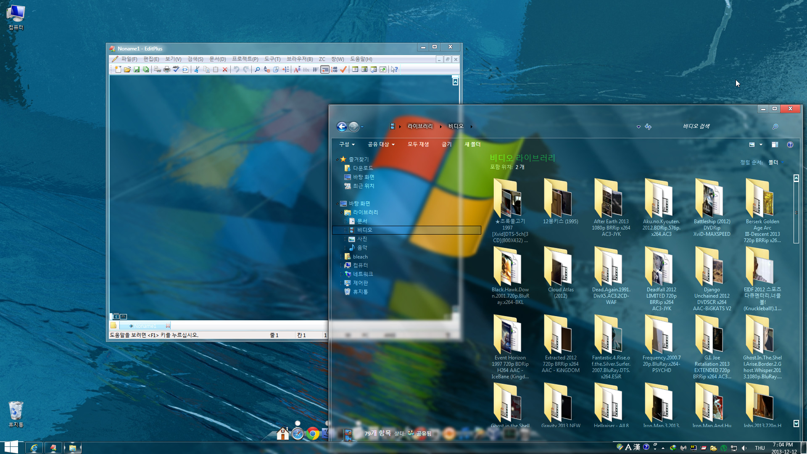Click the Back arrow in Explorer window
The height and width of the screenshot is (454, 807).
click(342, 127)
